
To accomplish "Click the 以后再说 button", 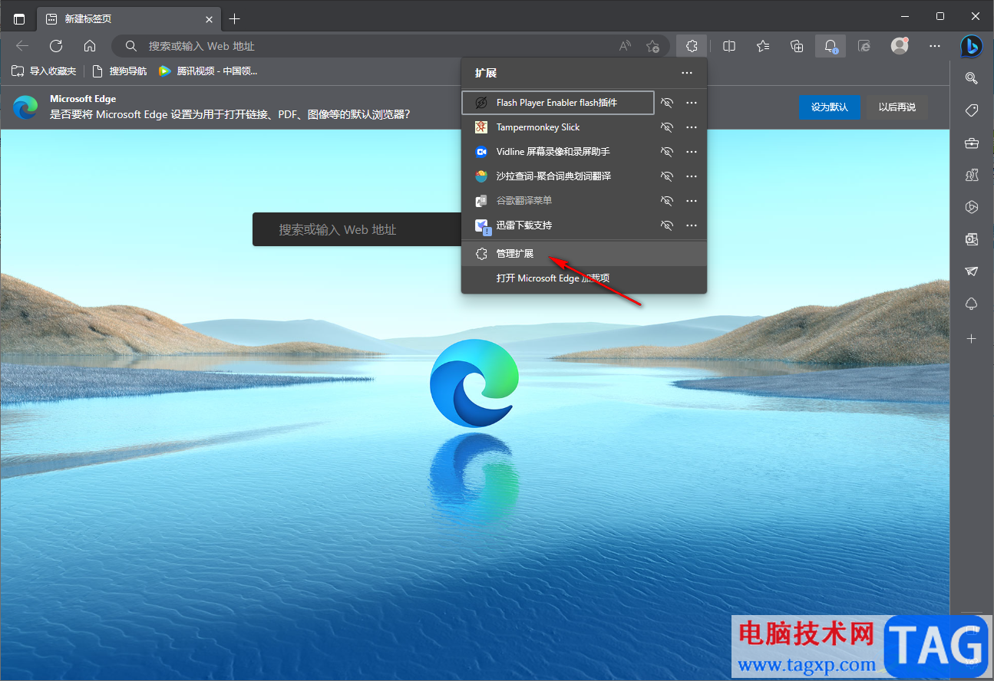I will 897,107.
